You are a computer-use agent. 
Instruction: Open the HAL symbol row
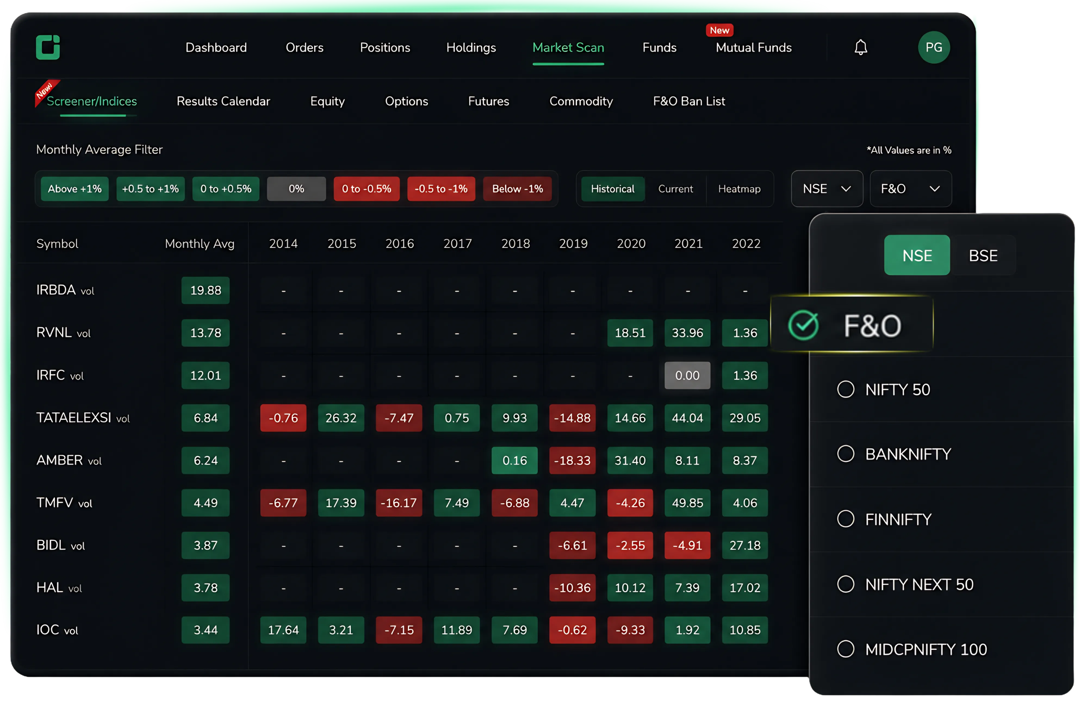point(59,587)
